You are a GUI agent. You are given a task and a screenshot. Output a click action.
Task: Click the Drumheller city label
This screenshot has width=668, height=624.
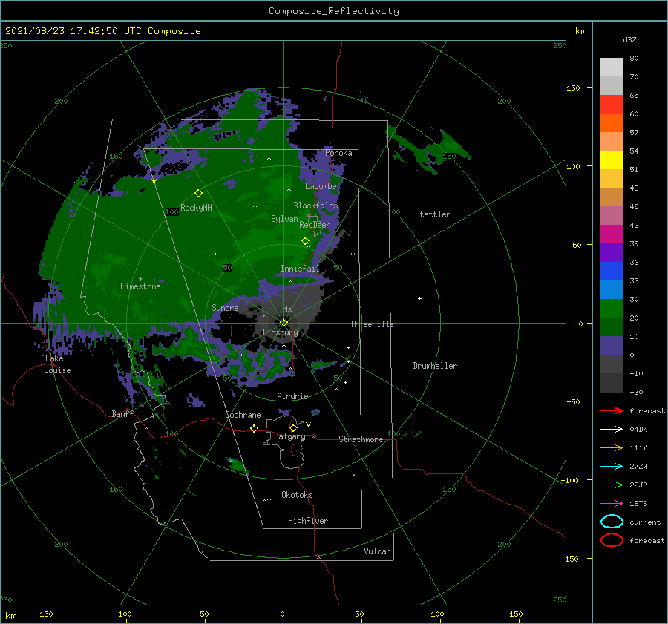[x=435, y=366]
